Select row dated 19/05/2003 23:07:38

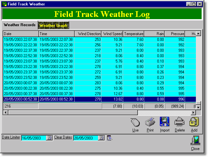click(x=100, y=61)
